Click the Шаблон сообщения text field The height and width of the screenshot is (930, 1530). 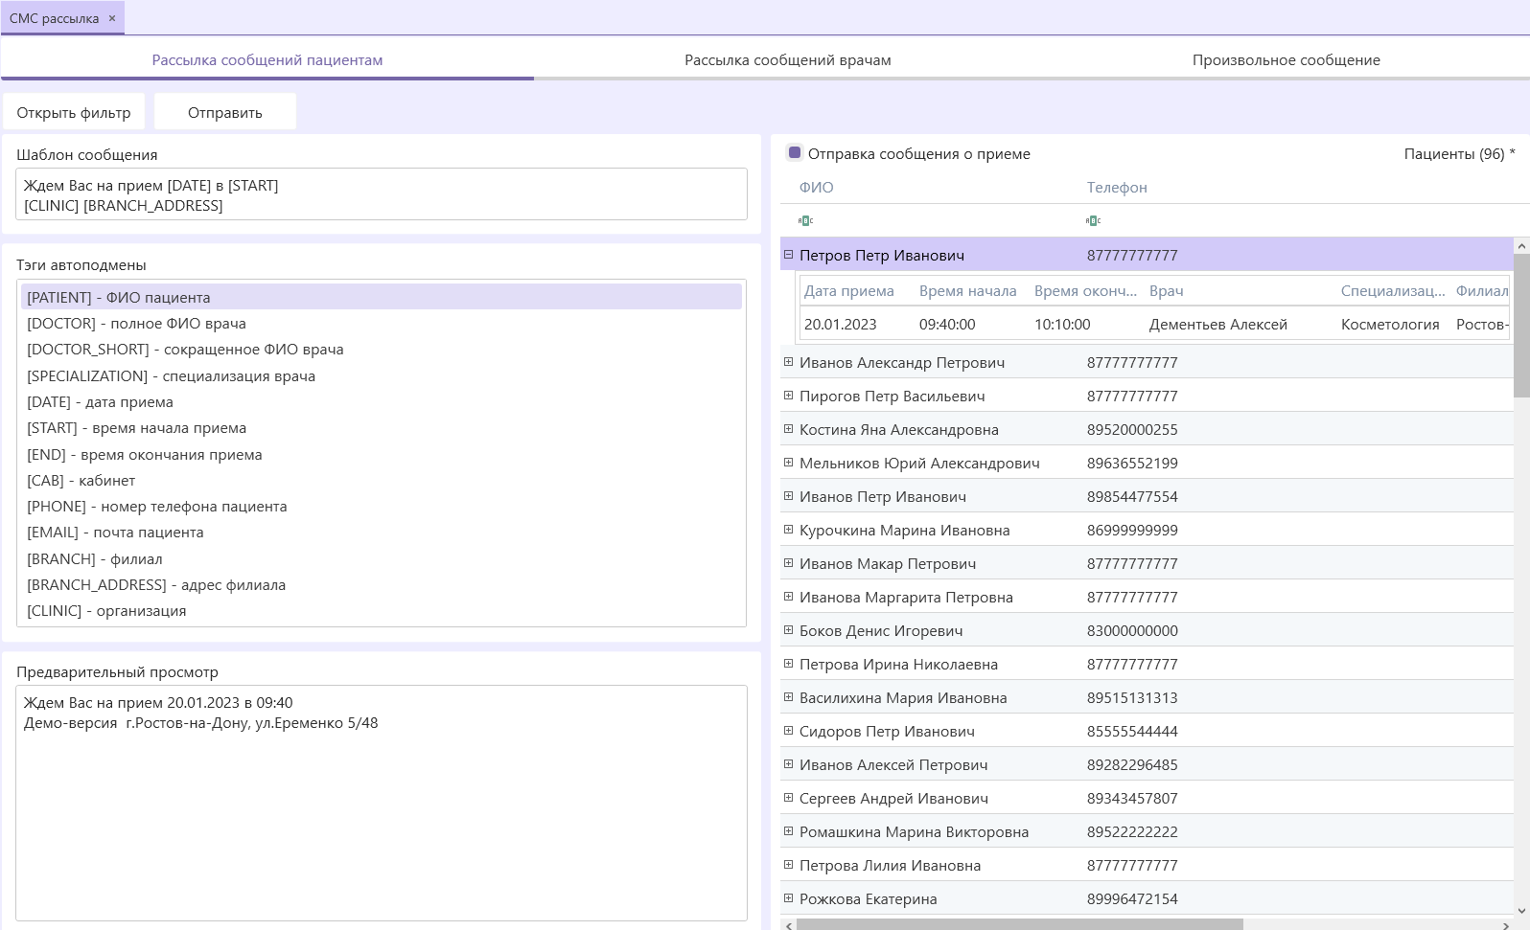click(x=382, y=194)
